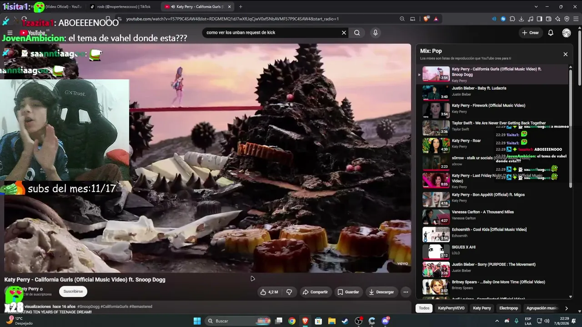Open the browser downloads icon

pyautogui.click(x=522, y=19)
